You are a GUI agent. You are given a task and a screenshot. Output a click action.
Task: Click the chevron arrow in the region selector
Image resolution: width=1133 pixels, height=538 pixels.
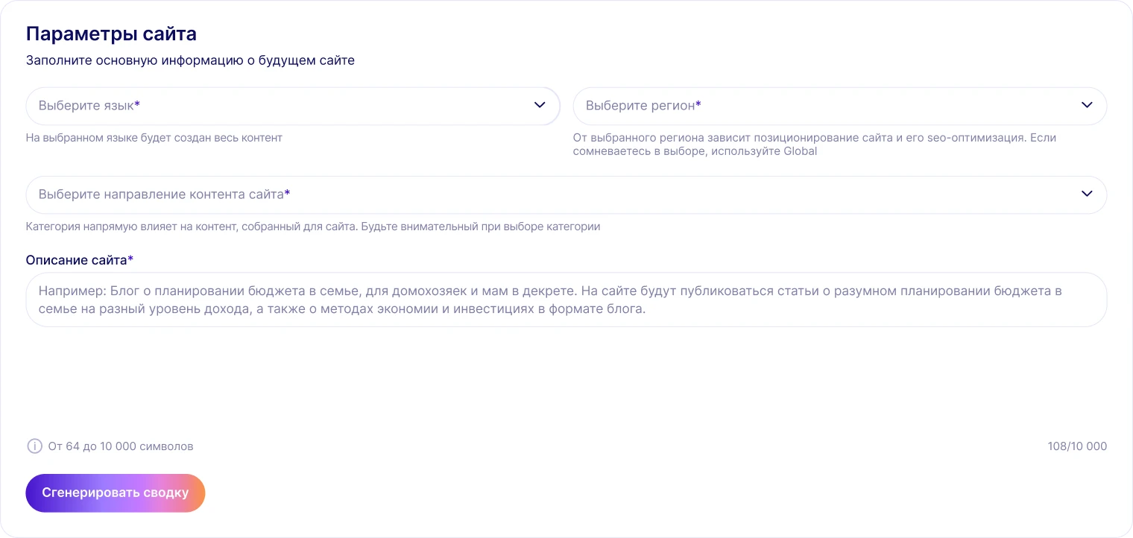(x=1087, y=105)
